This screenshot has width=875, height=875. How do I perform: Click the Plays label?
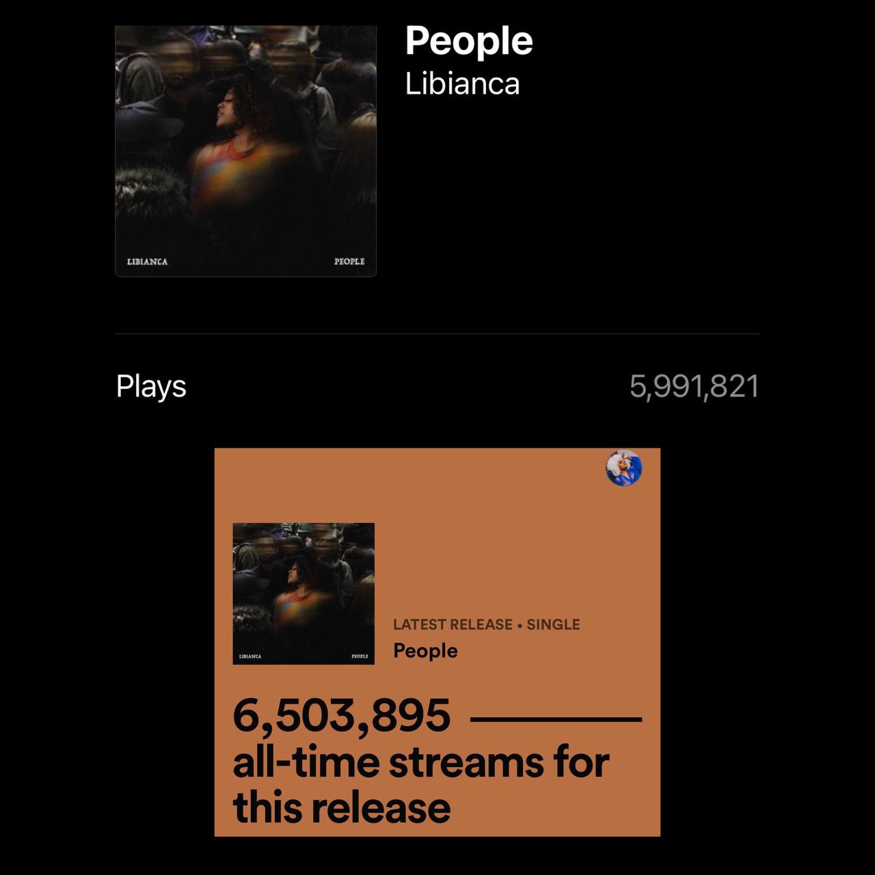(x=151, y=386)
